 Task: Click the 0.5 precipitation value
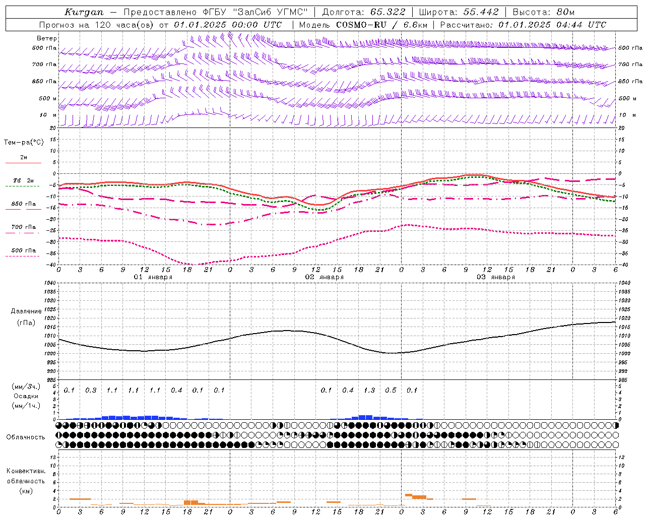point(391,390)
